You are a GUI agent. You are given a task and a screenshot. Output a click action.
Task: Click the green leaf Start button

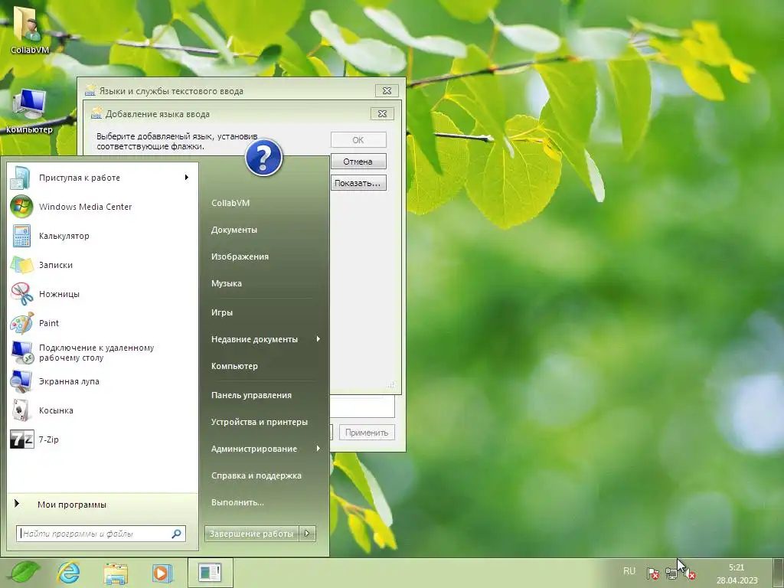point(24,573)
